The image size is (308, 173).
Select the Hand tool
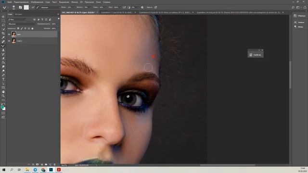3,92
